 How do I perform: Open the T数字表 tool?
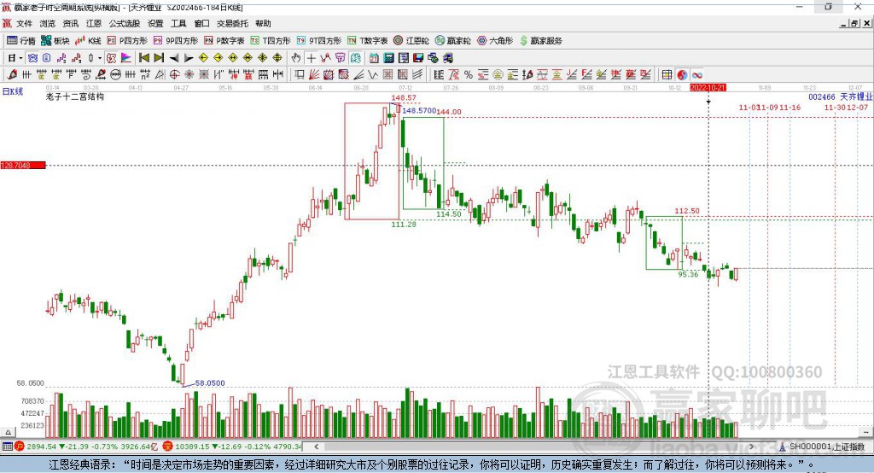(x=367, y=41)
